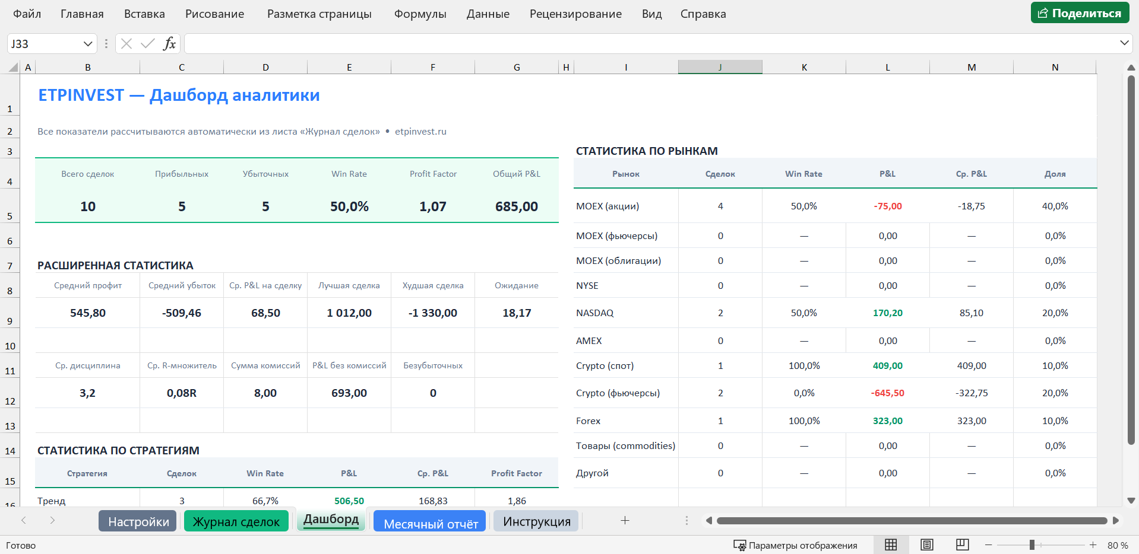The image size is (1139, 554).
Task: Open the Справка ribbon tab
Action: 703,14
